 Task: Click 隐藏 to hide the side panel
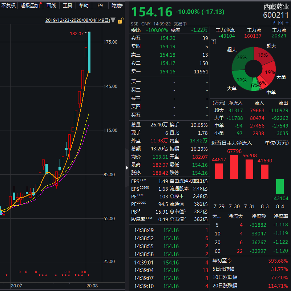click(x=116, y=5)
